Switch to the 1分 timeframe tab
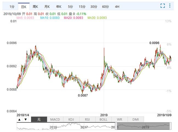This screenshot has height=132, width=178. (12, 6)
